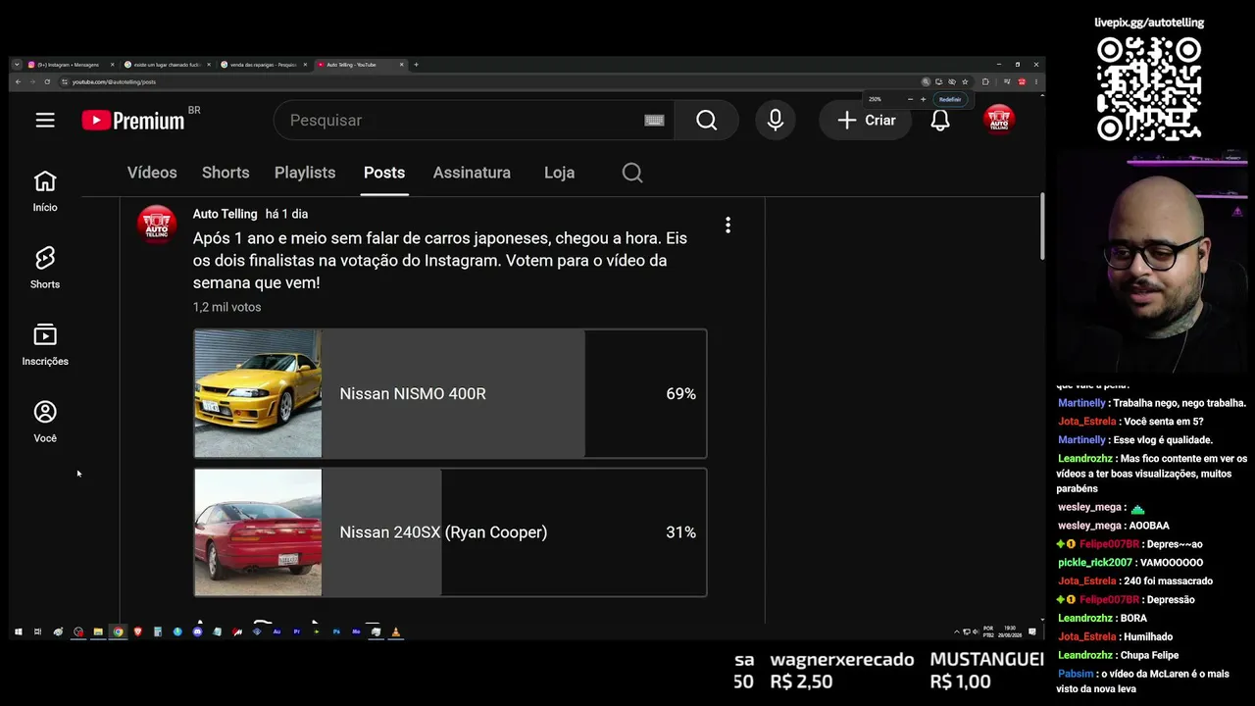The width and height of the screenshot is (1255, 706).
Task: Open the on-screen keyboard in the search box
Action: pos(654,120)
